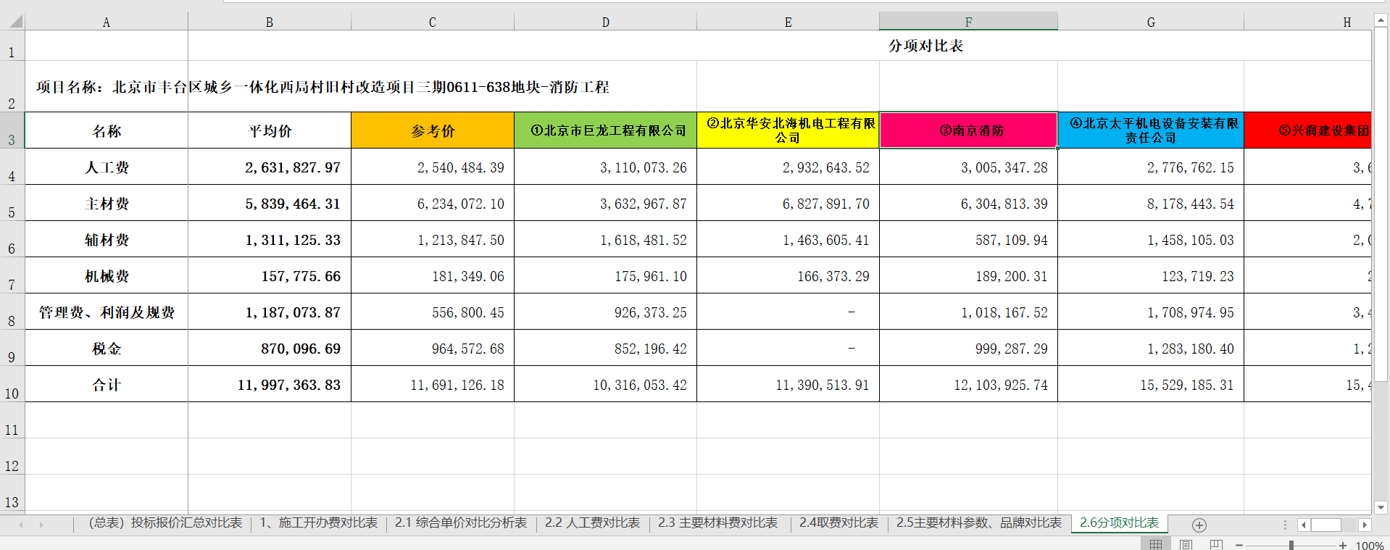Select the pink ③南京消防 header cell

968,130
